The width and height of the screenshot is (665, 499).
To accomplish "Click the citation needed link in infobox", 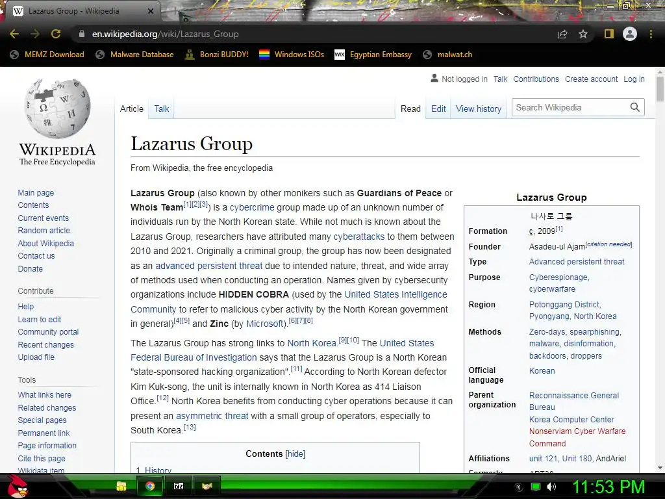I will coord(609,244).
